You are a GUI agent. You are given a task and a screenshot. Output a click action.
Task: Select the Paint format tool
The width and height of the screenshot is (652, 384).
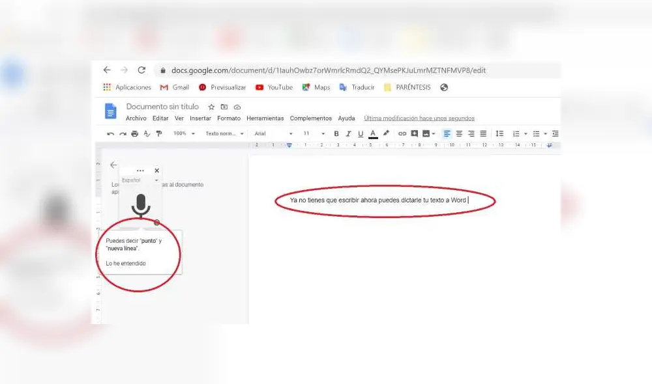[x=158, y=133]
